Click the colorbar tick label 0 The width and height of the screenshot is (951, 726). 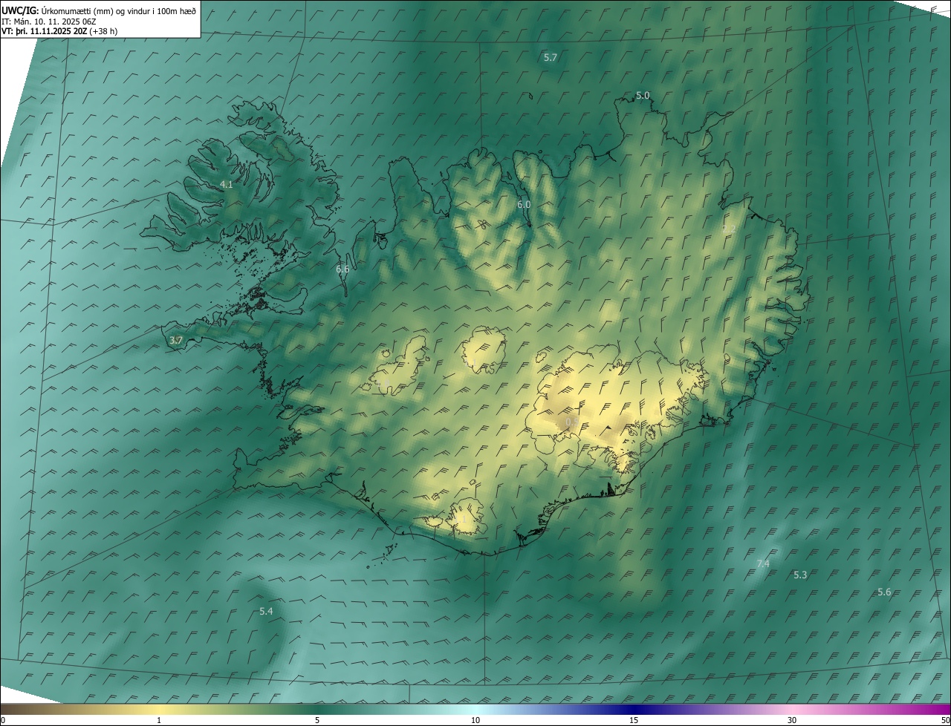pyautogui.click(x=3, y=720)
